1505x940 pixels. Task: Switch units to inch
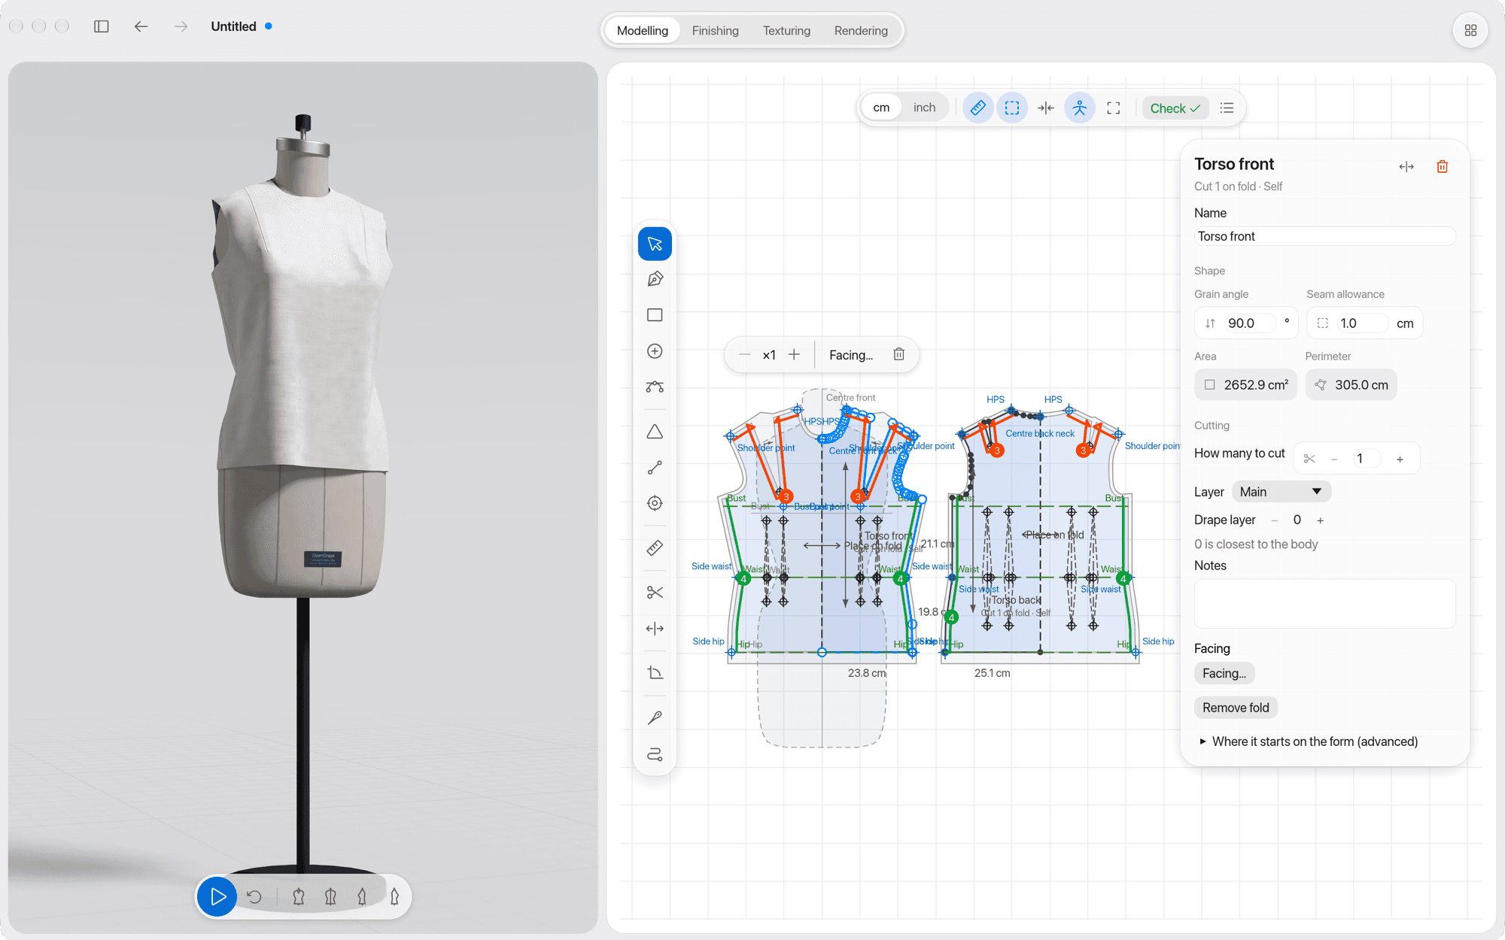point(924,108)
